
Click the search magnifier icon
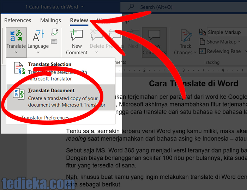131,7
